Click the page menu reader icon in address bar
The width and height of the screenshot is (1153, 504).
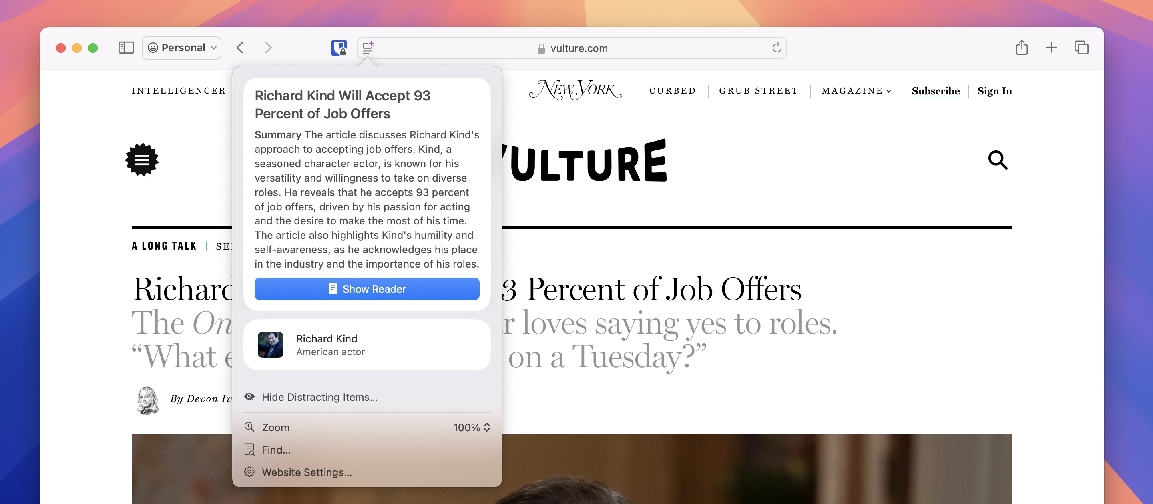pyautogui.click(x=368, y=48)
